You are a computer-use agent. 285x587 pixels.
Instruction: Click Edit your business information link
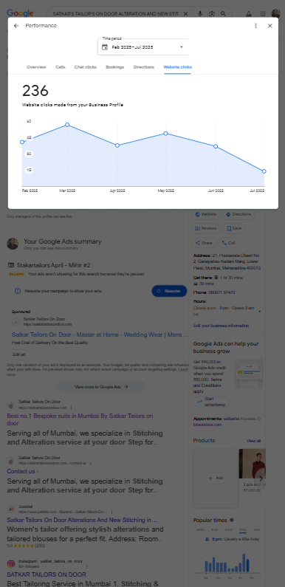221,326
